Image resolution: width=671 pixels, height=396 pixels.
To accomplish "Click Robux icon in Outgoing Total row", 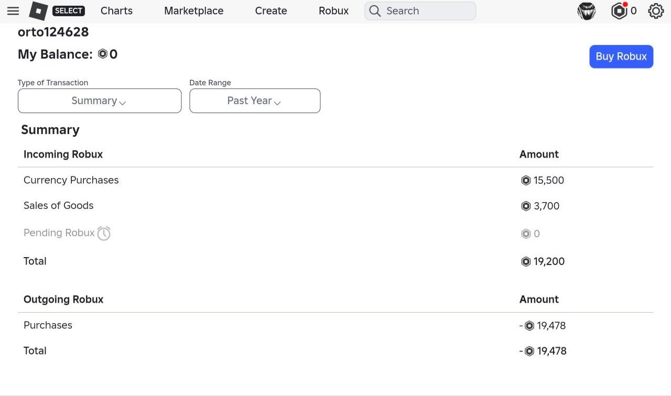I will point(529,351).
